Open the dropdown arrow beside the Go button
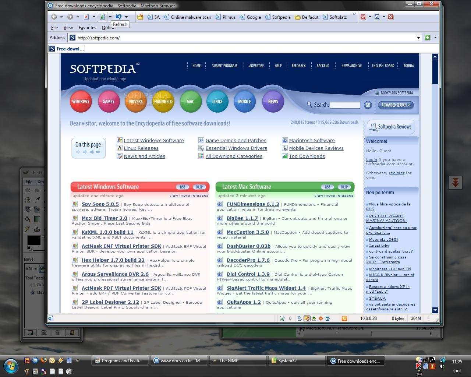 click(x=435, y=38)
